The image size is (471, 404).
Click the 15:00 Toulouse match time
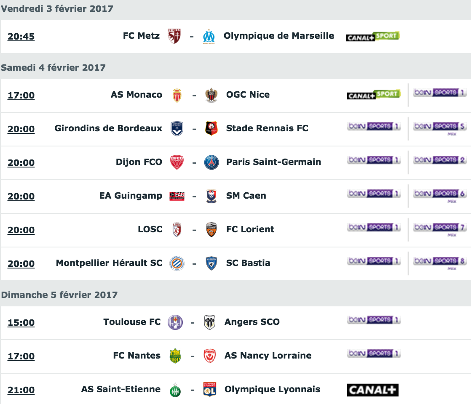(x=21, y=323)
